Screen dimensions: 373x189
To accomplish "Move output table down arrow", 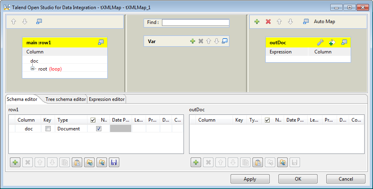I will click(290, 22).
